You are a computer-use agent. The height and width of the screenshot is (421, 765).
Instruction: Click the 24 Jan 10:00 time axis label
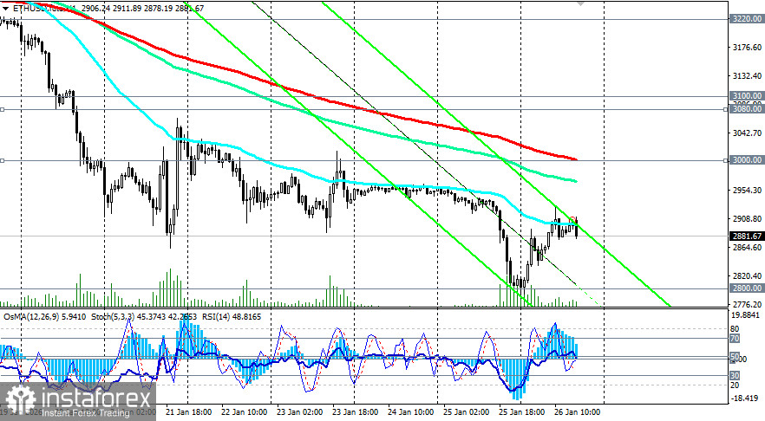click(x=410, y=412)
